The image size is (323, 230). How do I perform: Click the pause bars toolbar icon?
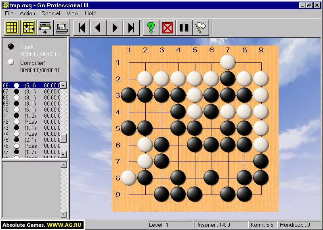pos(184,27)
